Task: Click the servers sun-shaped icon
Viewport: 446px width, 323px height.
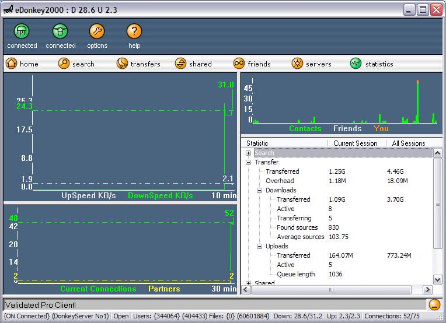Action: (x=297, y=63)
